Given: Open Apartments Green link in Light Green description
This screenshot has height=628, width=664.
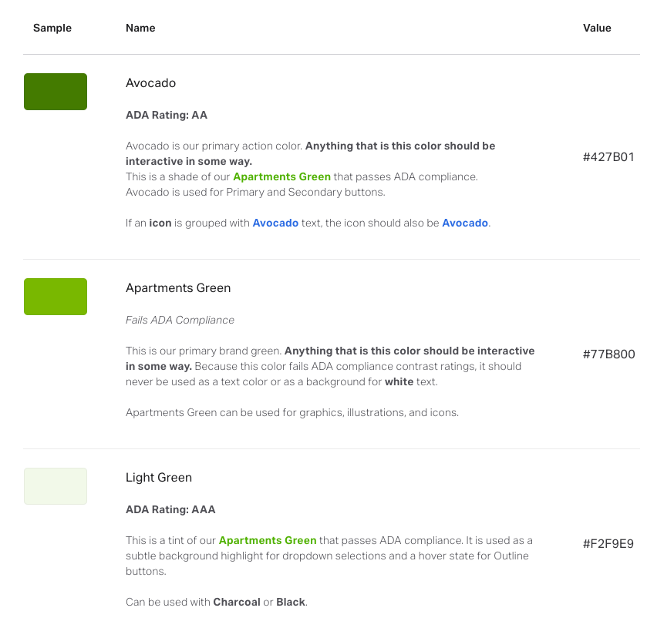Looking at the screenshot, I should pos(268,540).
